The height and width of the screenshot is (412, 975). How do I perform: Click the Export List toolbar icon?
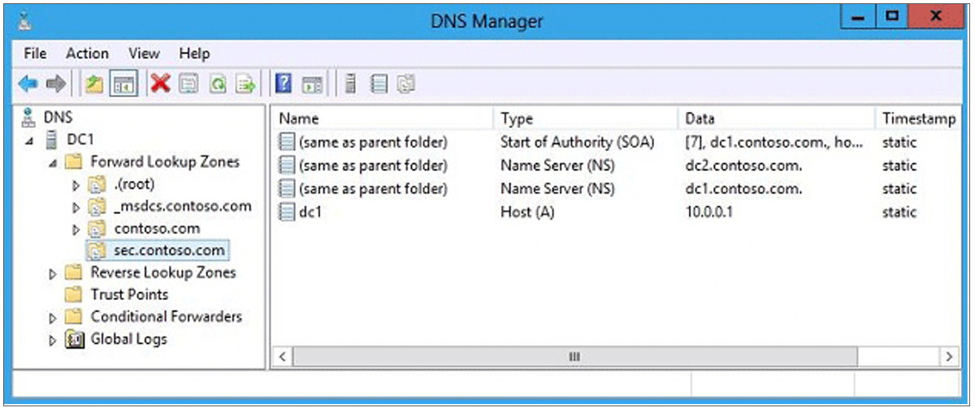pyautogui.click(x=245, y=84)
